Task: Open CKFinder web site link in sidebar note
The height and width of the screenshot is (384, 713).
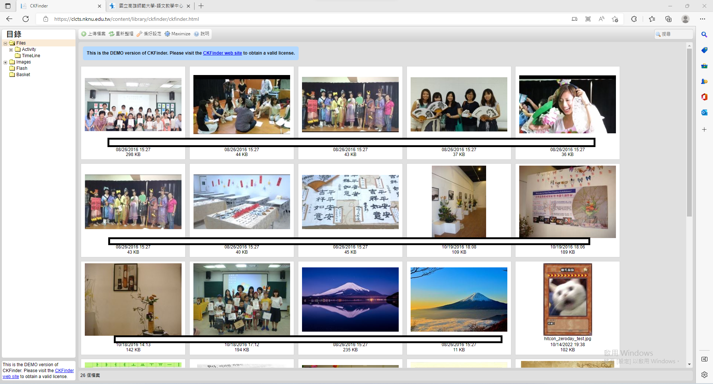Action: 64,371
